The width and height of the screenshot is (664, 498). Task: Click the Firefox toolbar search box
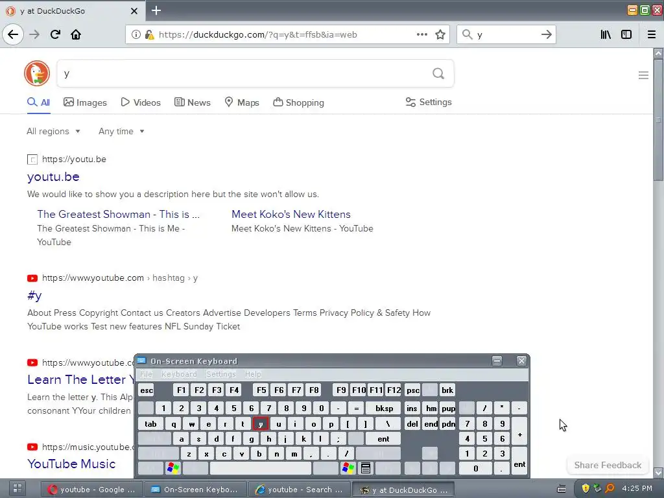click(506, 34)
